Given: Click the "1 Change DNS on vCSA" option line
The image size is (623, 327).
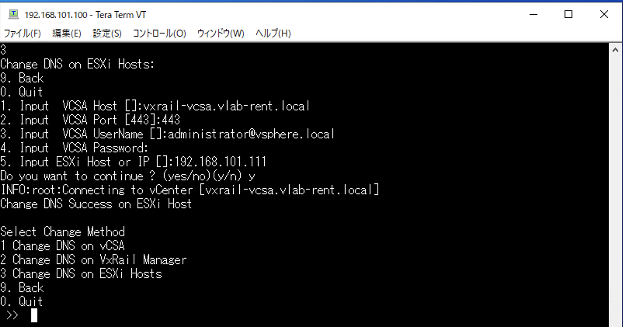Looking at the screenshot, I should tap(63, 246).
